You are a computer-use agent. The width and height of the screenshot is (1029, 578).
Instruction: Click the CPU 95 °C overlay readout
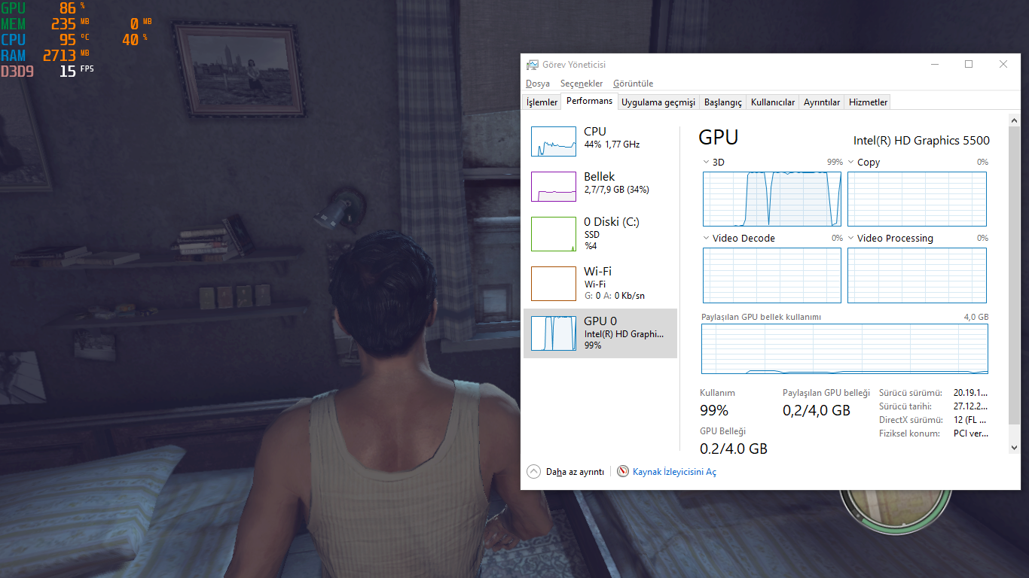coord(45,39)
